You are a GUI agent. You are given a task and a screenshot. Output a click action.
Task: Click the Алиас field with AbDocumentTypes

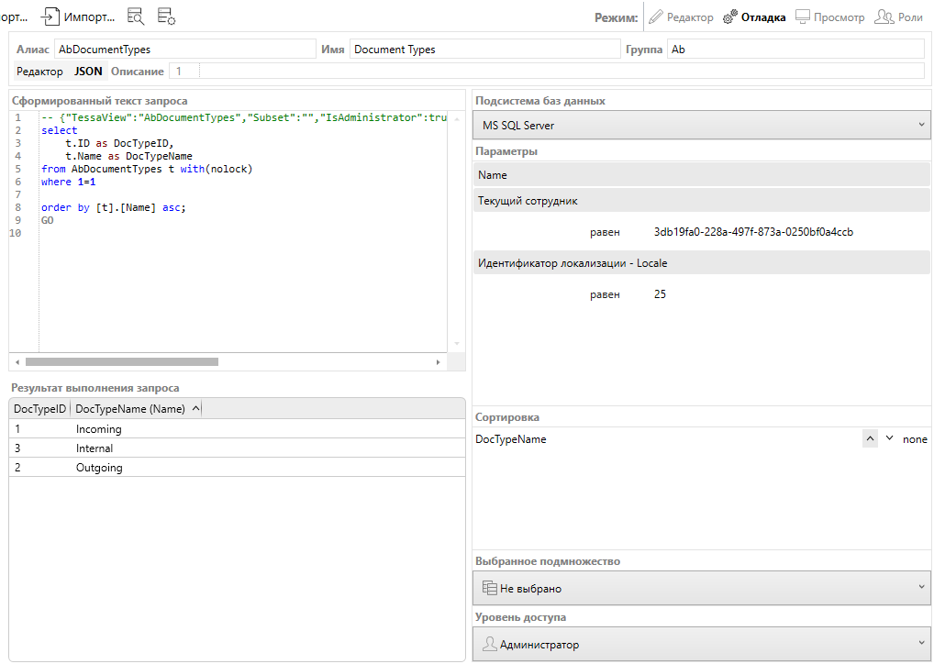(x=183, y=50)
